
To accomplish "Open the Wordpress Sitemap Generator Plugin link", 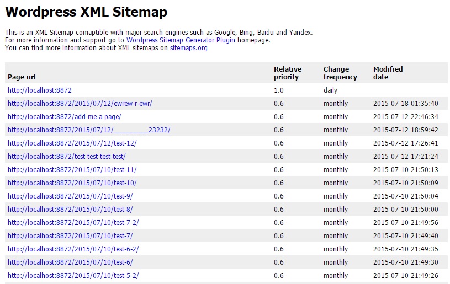I will (x=181, y=40).
